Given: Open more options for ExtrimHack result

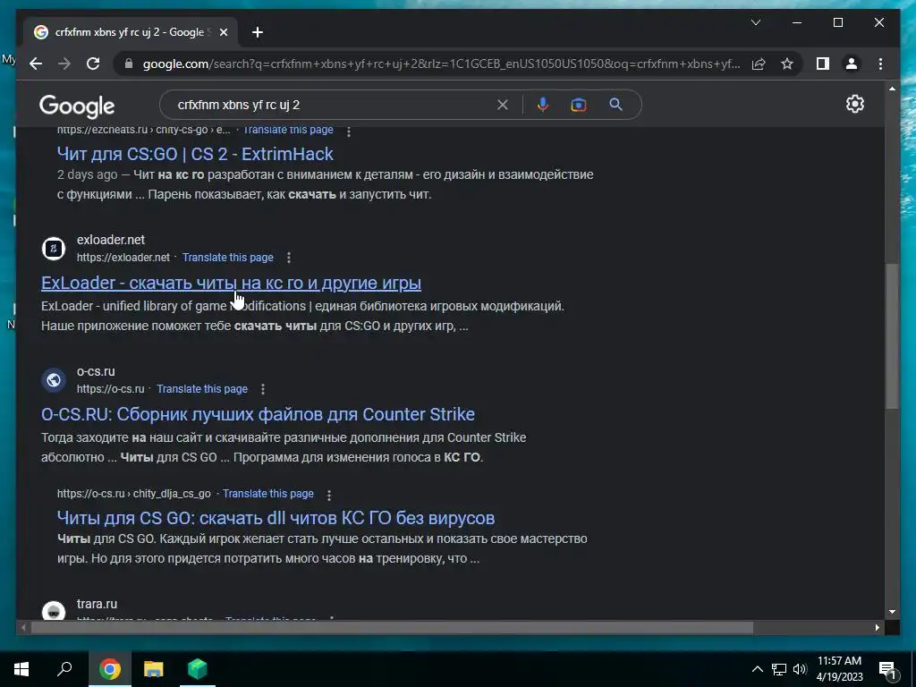Looking at the screenshot, I should [x=349, y=131].
